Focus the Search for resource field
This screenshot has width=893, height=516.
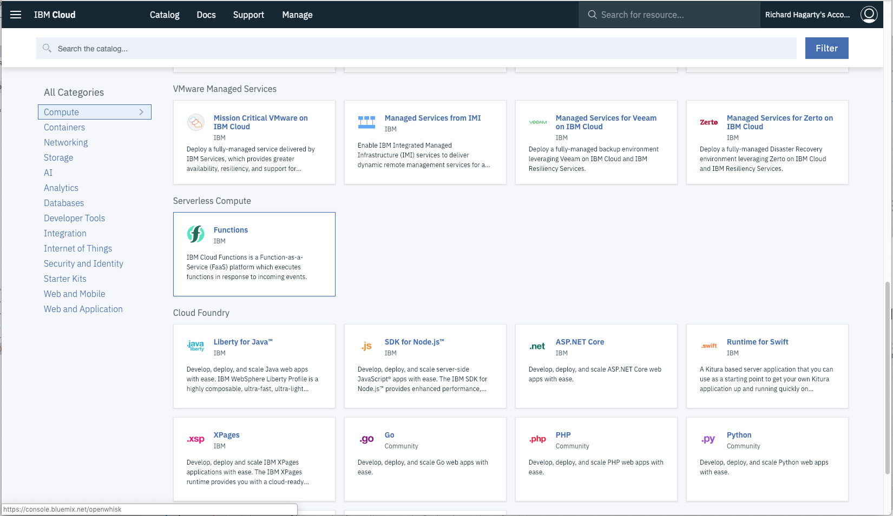pos(669,15)
